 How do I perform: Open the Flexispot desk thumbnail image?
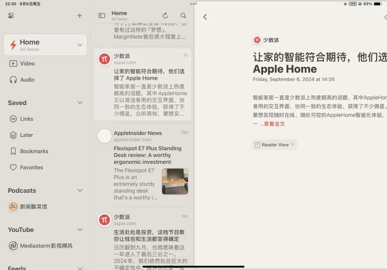(175, 182)
